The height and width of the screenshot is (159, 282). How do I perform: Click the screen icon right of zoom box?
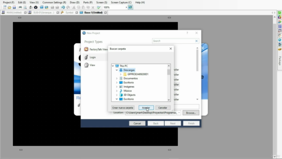(130, 7)
